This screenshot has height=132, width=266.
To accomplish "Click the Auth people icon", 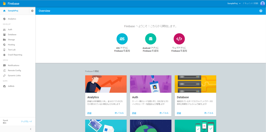I will point(4,29).
